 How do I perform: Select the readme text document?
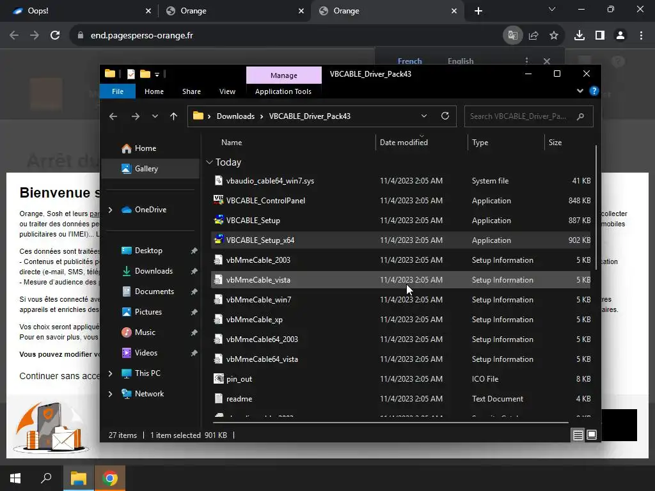pyautogui.click(x=400, y=399)
